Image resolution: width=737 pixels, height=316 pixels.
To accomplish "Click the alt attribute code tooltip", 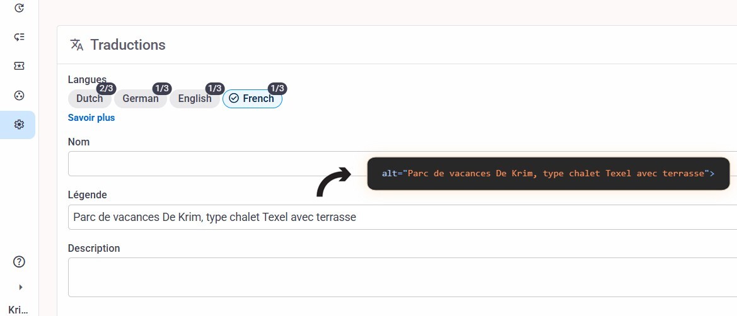I will (548, 173).
